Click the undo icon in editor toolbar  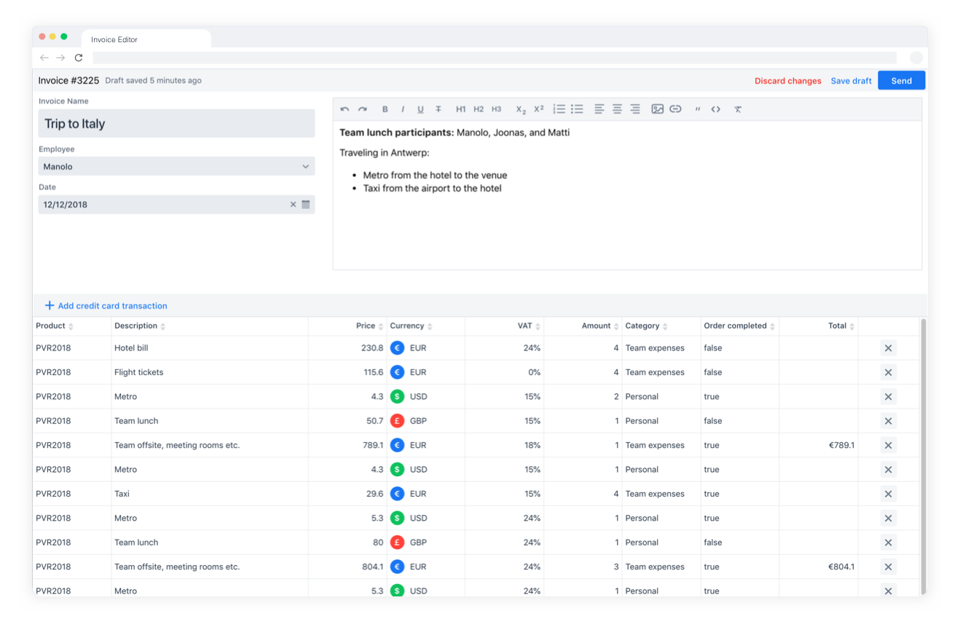[345, 109]
